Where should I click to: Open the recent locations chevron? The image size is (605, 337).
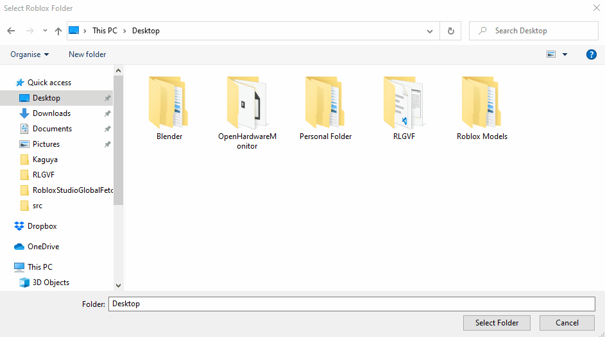(x=45, y=31)
